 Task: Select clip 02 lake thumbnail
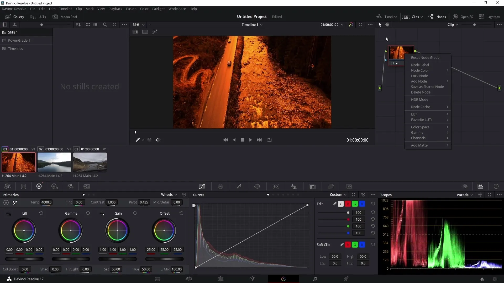pos(54,162)
